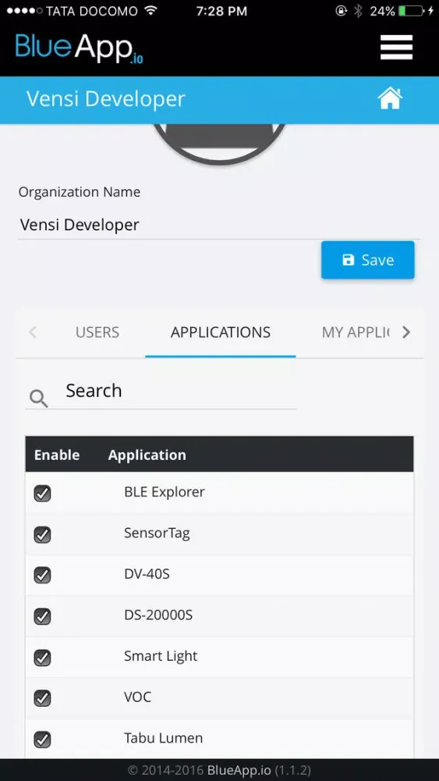Open the hamburger menu
This screenshot has width=439, height=781.
tap(396, 48)
